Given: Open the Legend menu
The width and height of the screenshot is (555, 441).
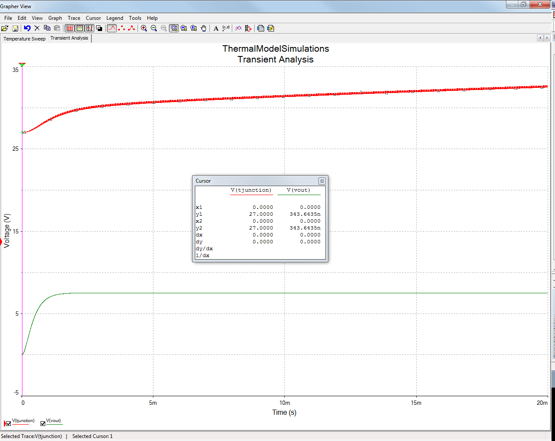Looking at the screenshot, I should [x=115, y=18].
